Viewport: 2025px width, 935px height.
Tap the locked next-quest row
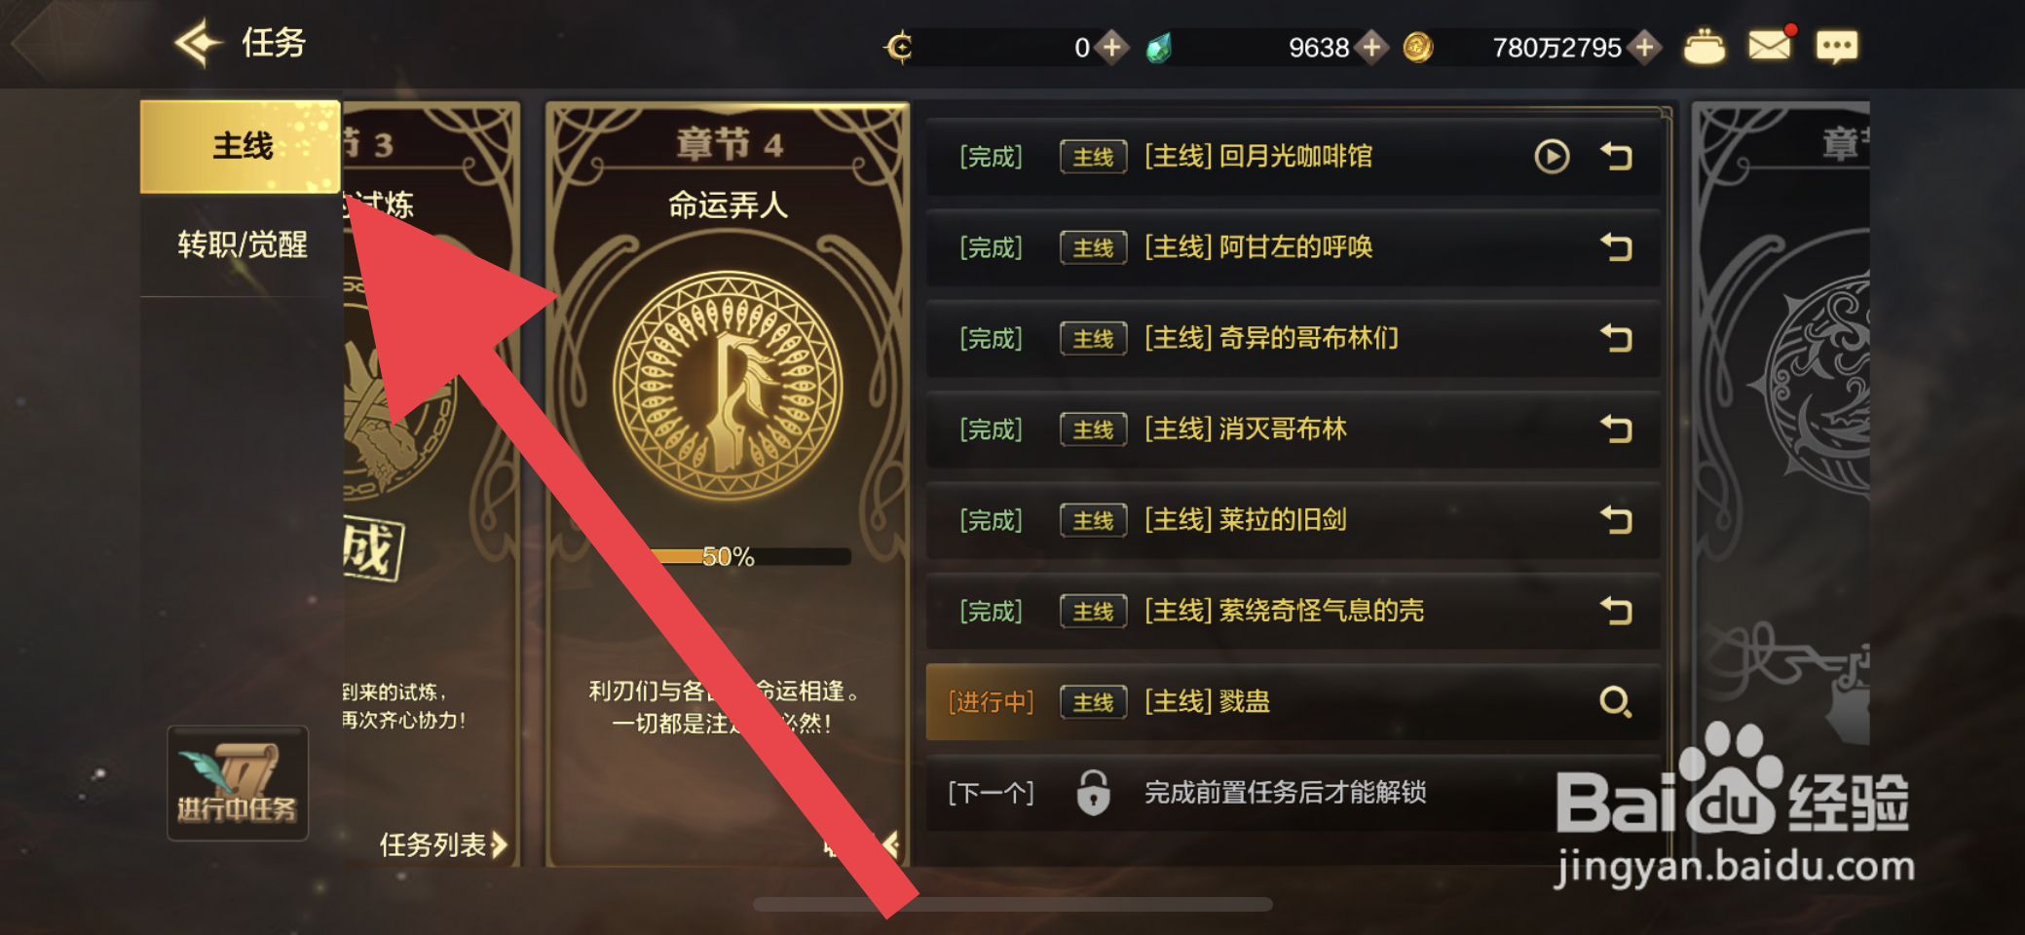coord(1294,793)
